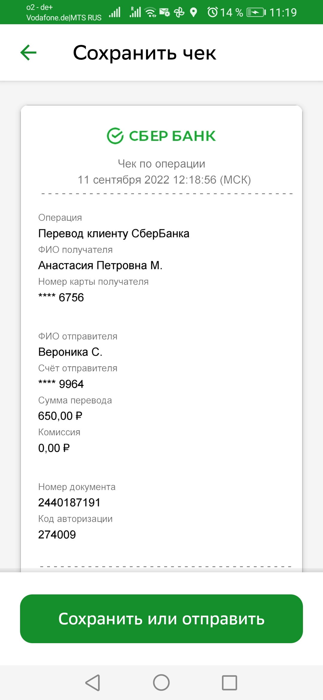Viewport: 323px width, 700px height.
Task: Tap the Сохранить чек page title
Action: pyautogui.click(x=144, y=53)
